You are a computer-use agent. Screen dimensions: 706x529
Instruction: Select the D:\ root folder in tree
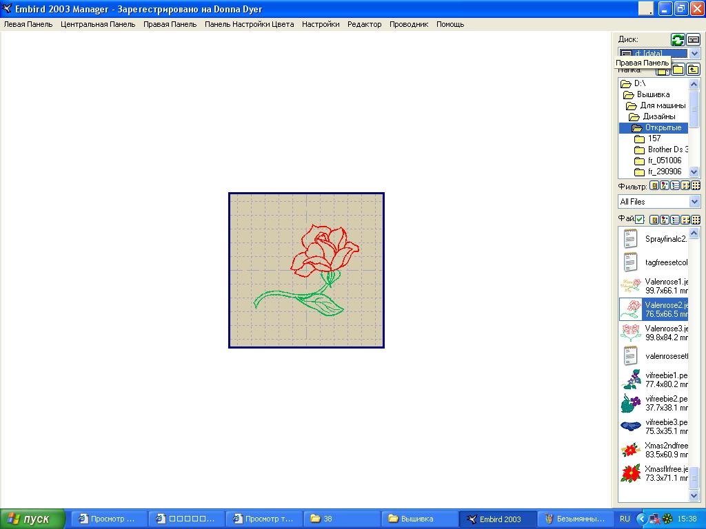click(x=633, y=83)
